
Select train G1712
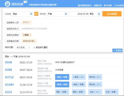point(9,77)
